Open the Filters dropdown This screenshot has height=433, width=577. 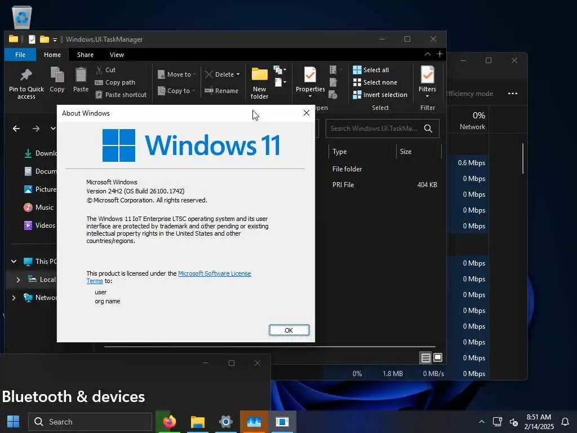click(x=427, y=96)
